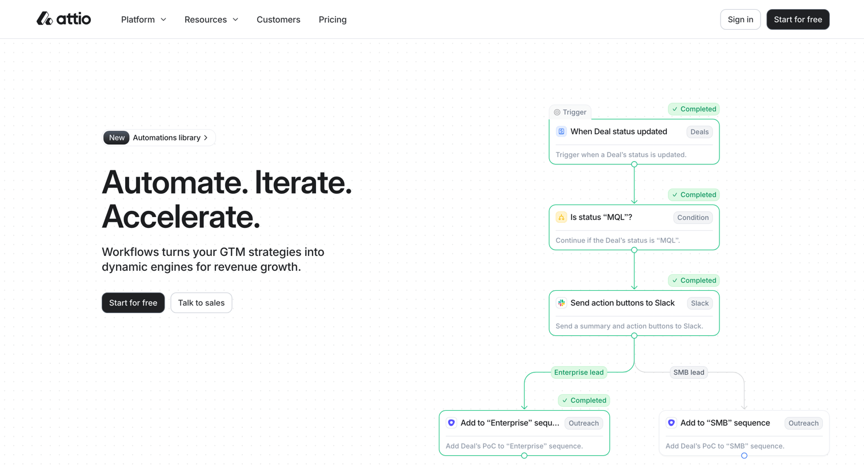Click the trigger card output connector dot

click(634, 165)
